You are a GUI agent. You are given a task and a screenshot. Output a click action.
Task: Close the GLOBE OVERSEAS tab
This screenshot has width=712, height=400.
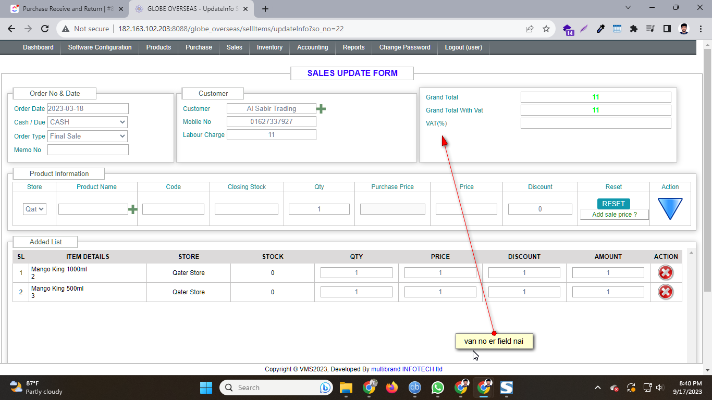tap(246, 9)
